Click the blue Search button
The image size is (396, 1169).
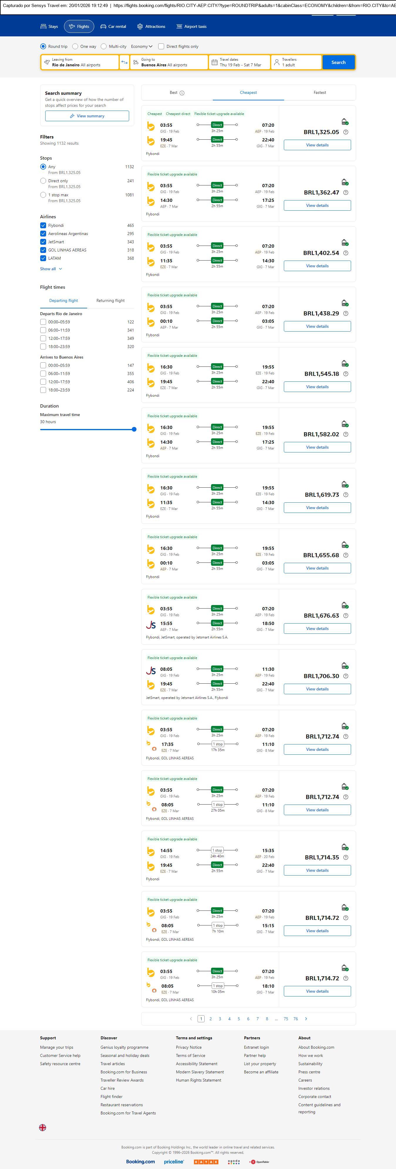pyautogui.click(x=338, y=62)
